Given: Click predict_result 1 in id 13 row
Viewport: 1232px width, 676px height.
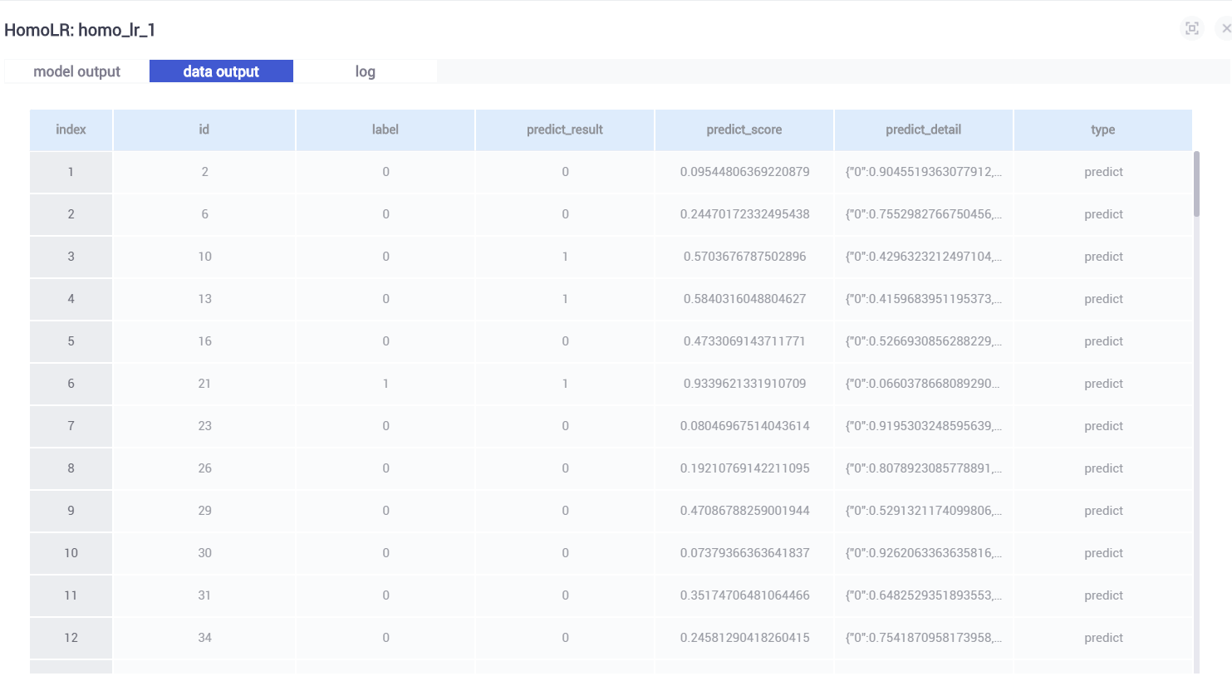Looking at the screenshot, I should coord(565,299).
